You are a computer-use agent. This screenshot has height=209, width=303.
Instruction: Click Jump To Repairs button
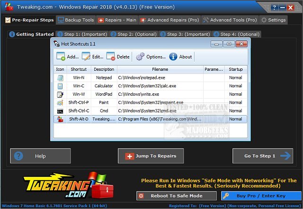pyautogui.click(x=151, y=156)
